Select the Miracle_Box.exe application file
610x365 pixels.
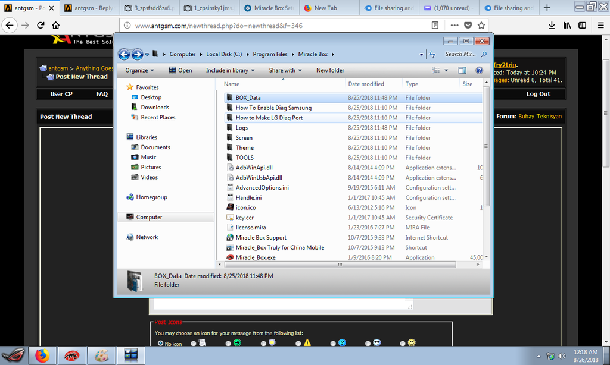[255, 257]
